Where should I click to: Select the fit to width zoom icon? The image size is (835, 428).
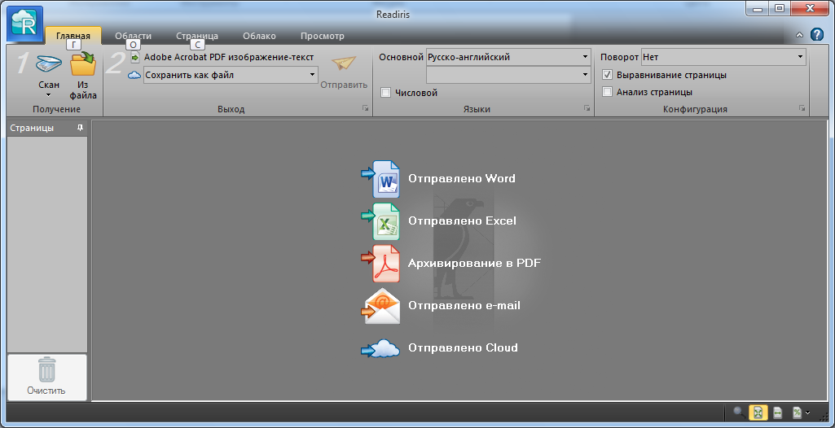[x=777, y=413]
